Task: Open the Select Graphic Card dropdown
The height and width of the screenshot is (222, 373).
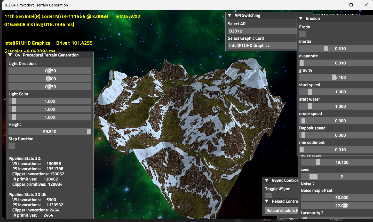Action: [262, 45]
